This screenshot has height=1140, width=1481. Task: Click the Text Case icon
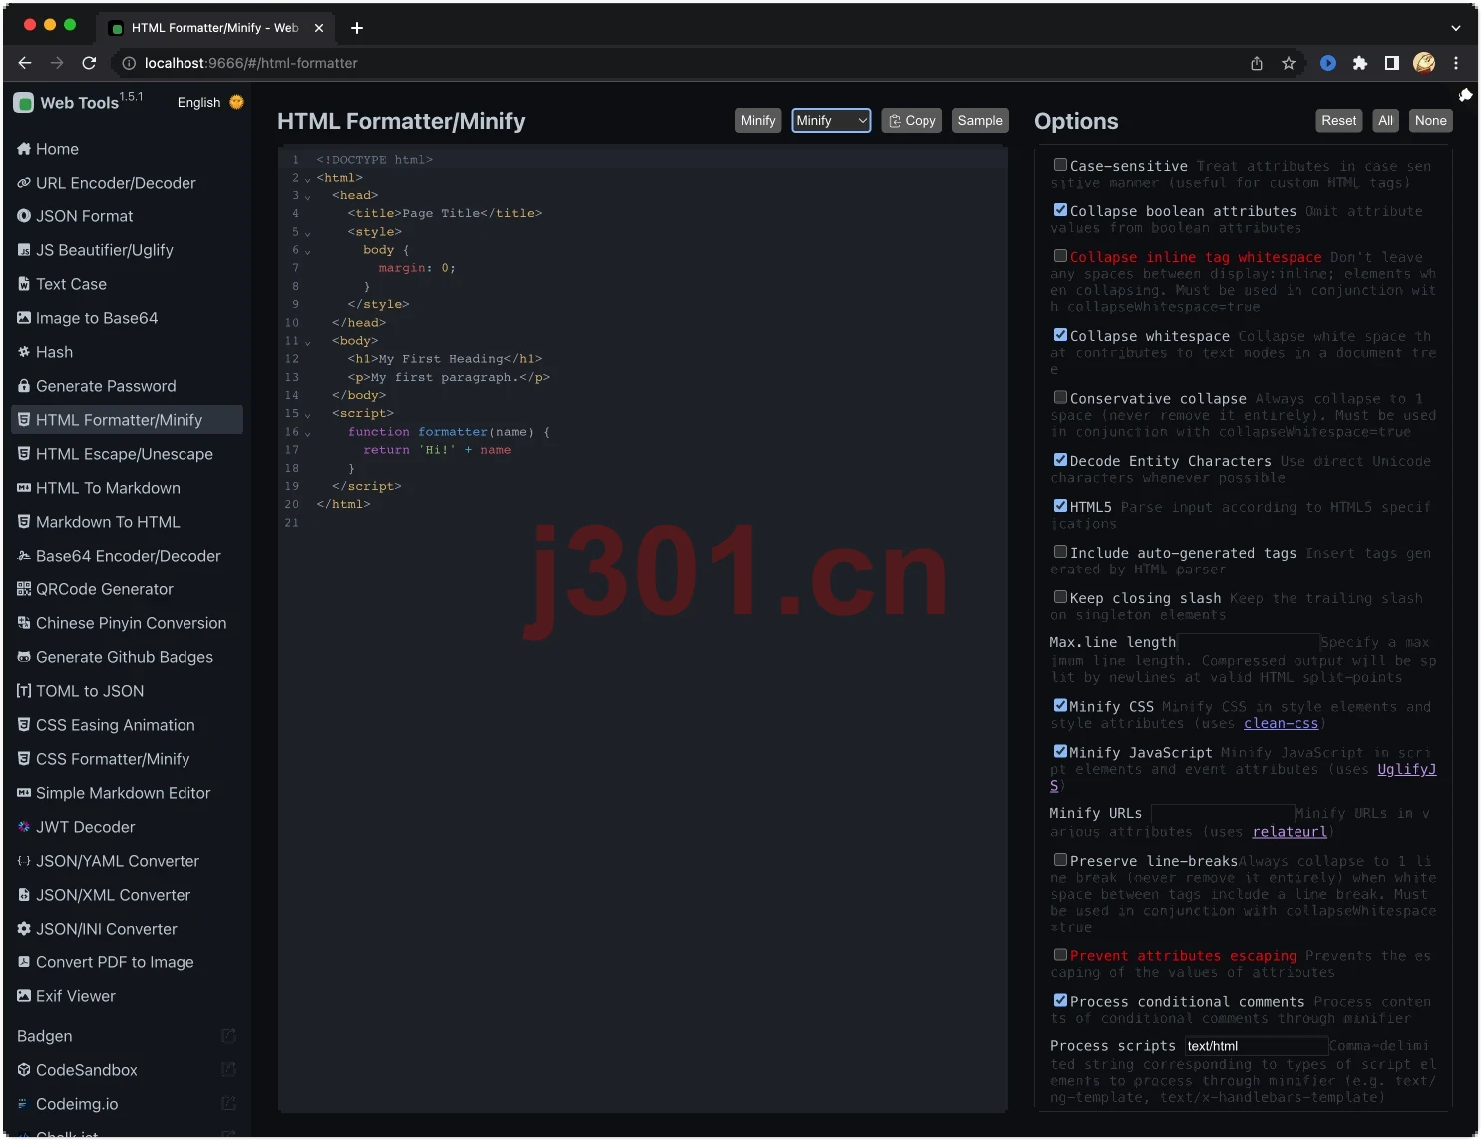pyautogui.click(x=24, y=284)
